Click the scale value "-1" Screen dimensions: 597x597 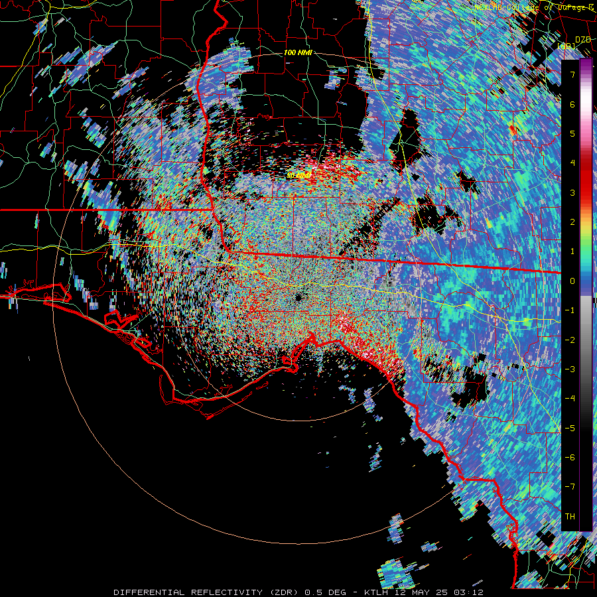pyautogui.click(x=570, y=310)
